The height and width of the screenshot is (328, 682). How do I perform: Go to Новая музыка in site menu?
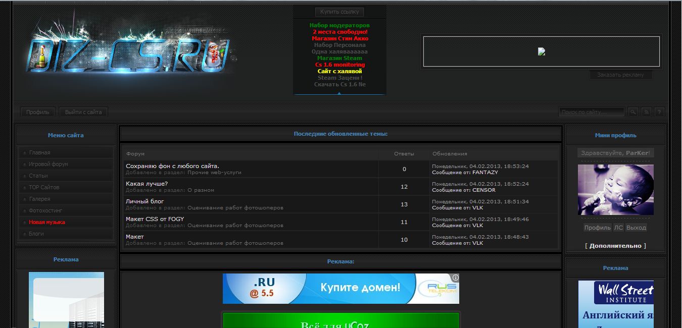(x=46, y=222)
